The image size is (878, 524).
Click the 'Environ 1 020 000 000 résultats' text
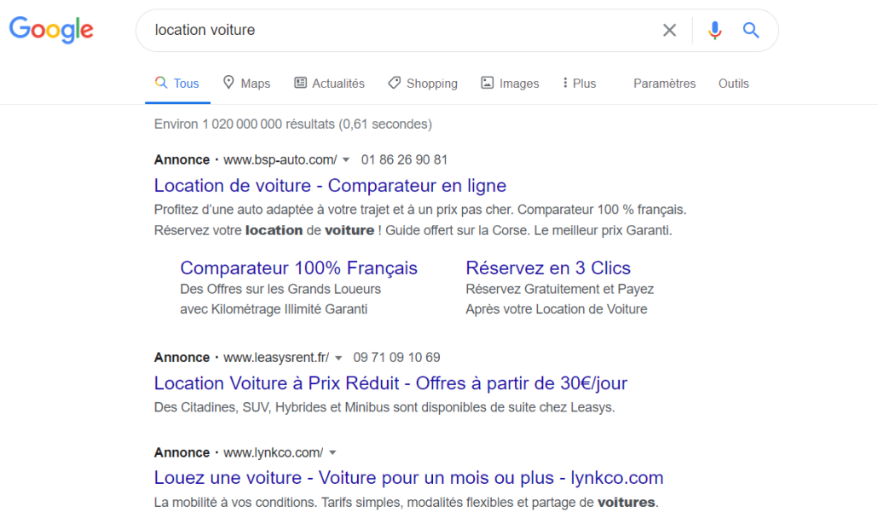[x=293, y=124]
